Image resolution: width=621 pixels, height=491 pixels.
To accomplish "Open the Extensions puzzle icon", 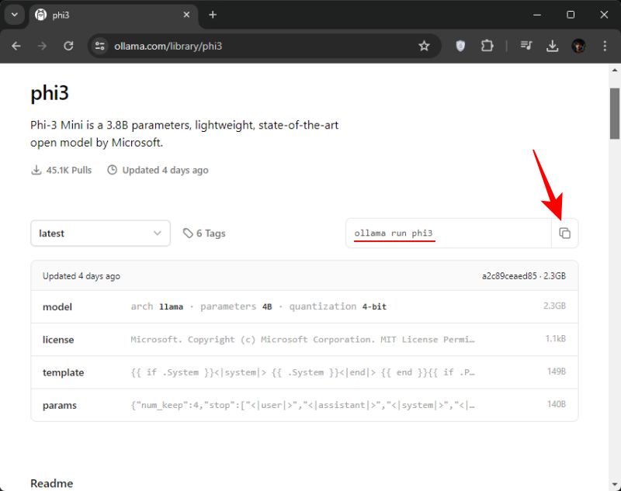I will coord(487,47).
